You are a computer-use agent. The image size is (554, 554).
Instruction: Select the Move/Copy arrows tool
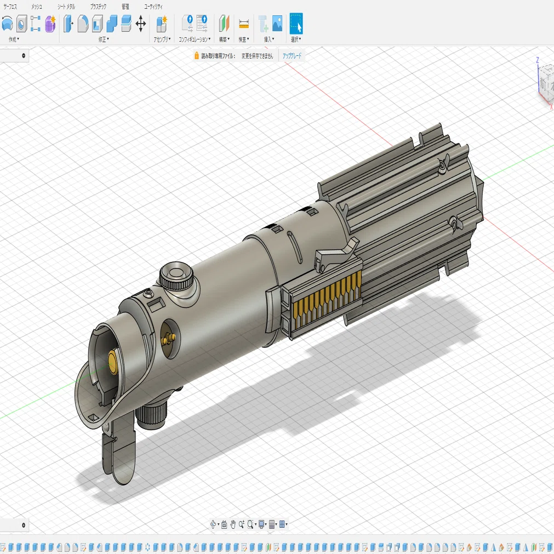pos(141,24)
